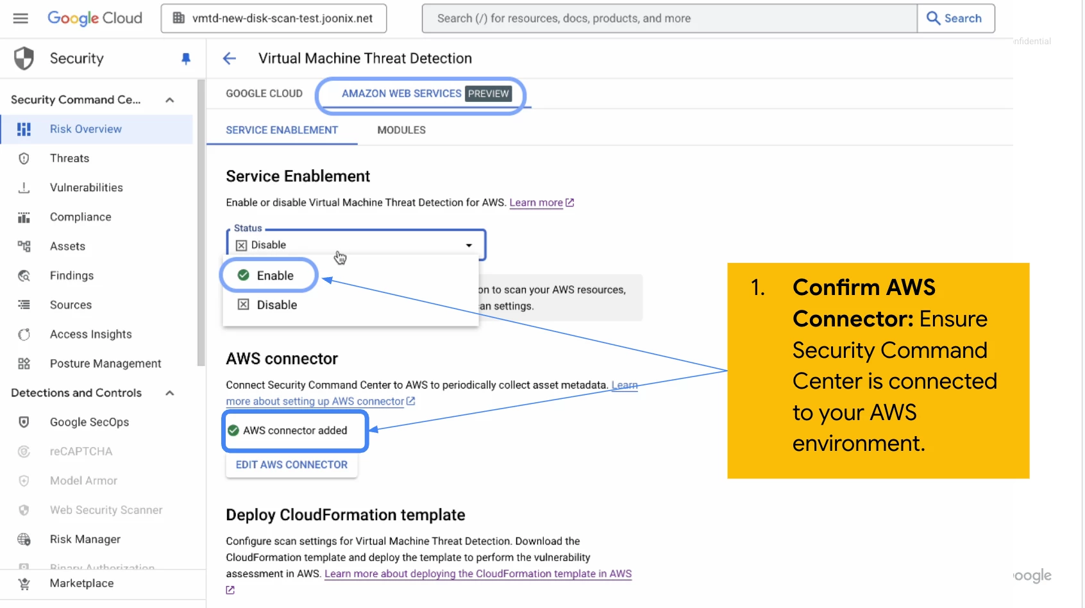Open the project picker vmtd-new-disk-scan-test.joonix.net
Screen dimensions: 1085x608
coord(274,18)
